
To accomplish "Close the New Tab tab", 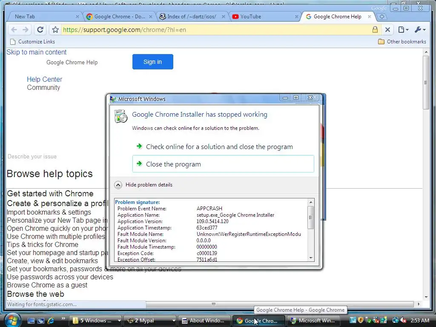I will pyautogui.click(x=77, y=17).
